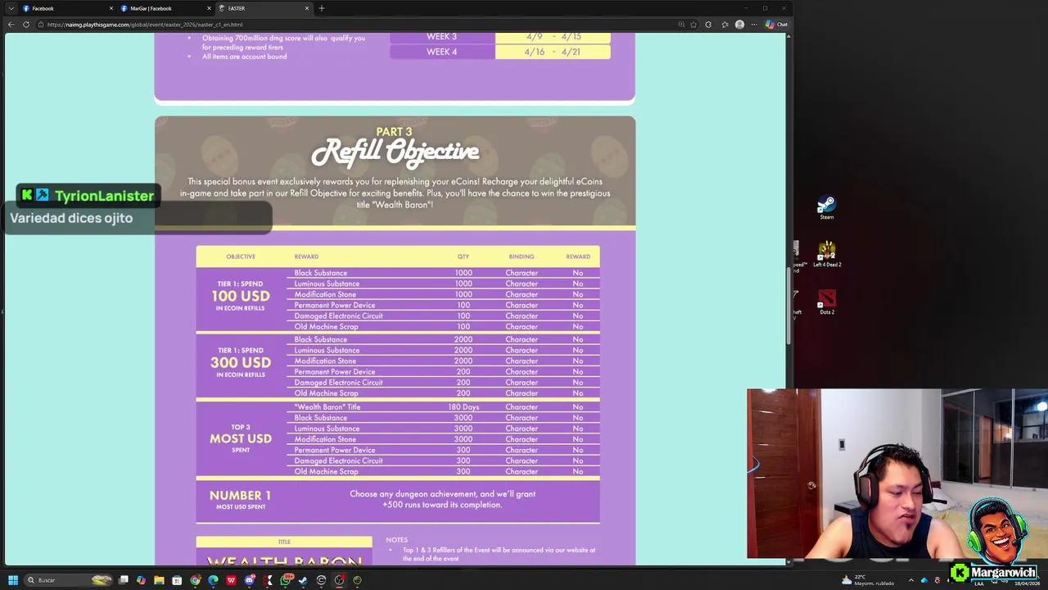1048x590 pixels.
Task: Open the favorites list icon
Action: [725, 25]
